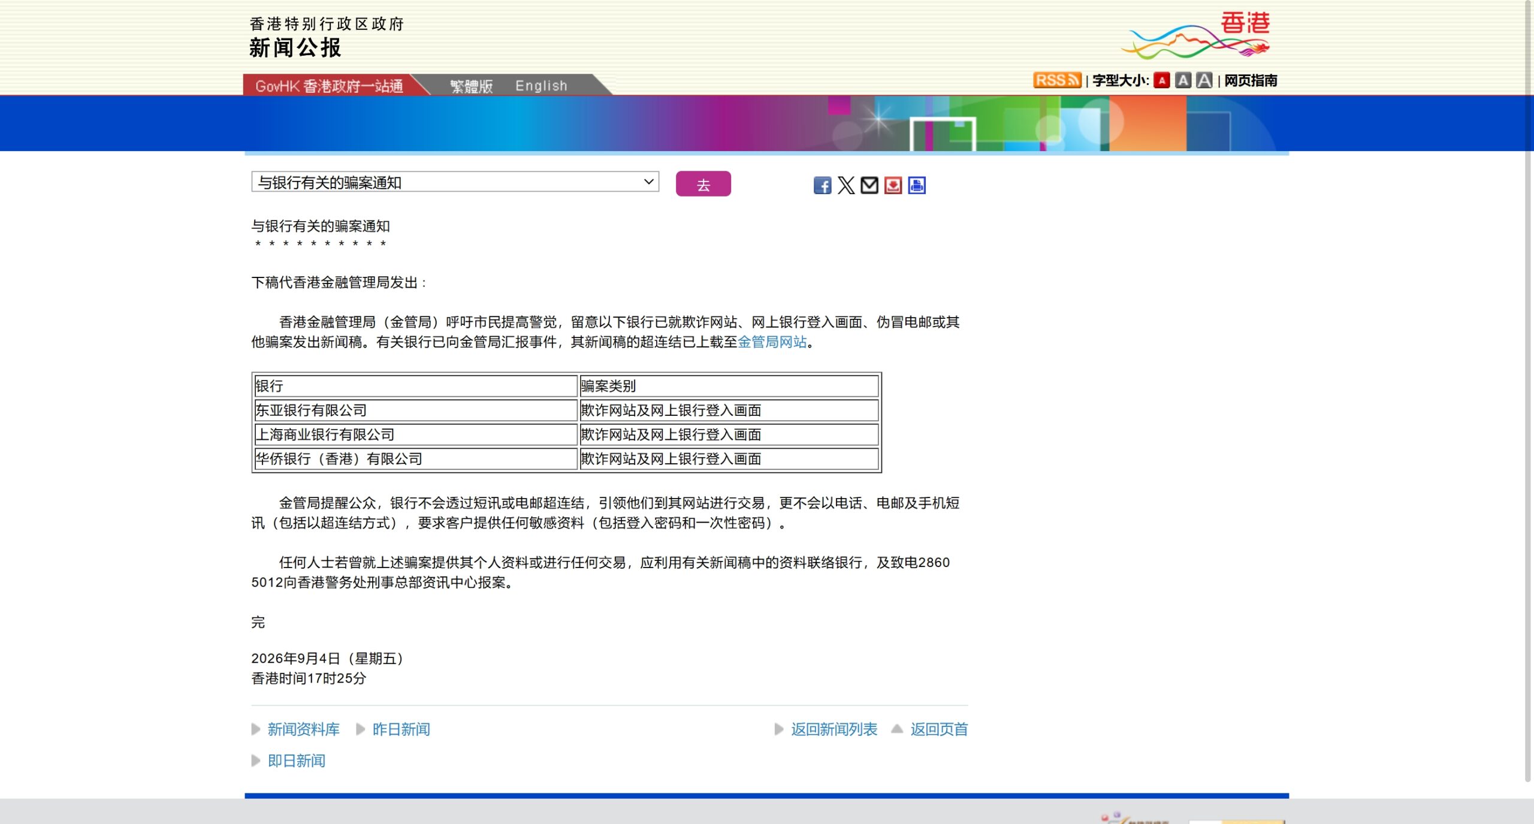This screenshot has width=1534, height=824.
Task: Select the small font size A
Action: (1162, 80)
